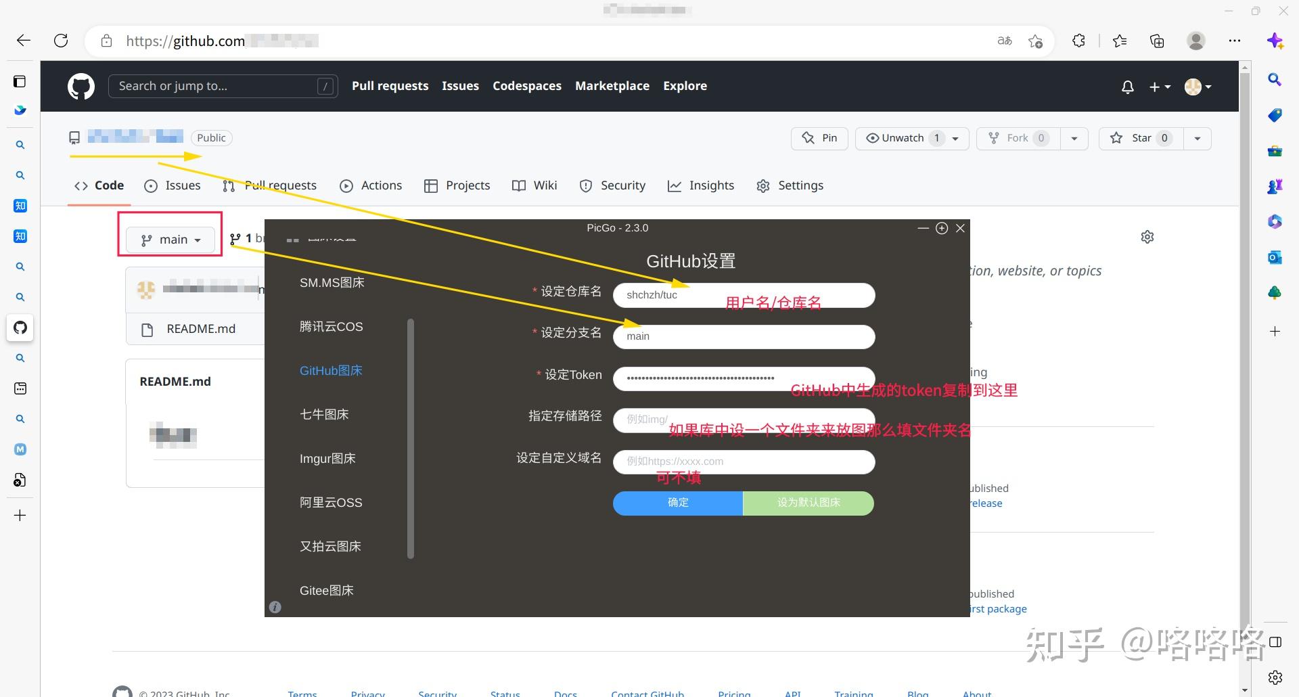The height and width of the screenshot is (697, 1299).
Task: Expand the Star dropdown arrow
Action: pos(1197,138)
